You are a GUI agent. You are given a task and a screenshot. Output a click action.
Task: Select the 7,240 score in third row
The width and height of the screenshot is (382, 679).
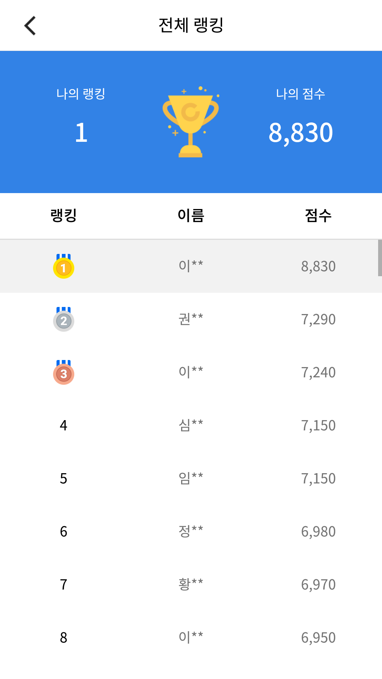coord(318,372)
